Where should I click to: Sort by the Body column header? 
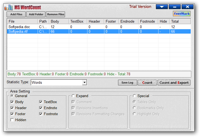[59, 21]
